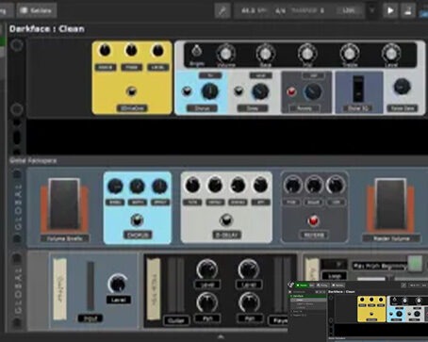Image resolution: width=428 pixels, height=342 pixels.
Task: Click the REVERB pedal name label
Action: coord(314,235)
